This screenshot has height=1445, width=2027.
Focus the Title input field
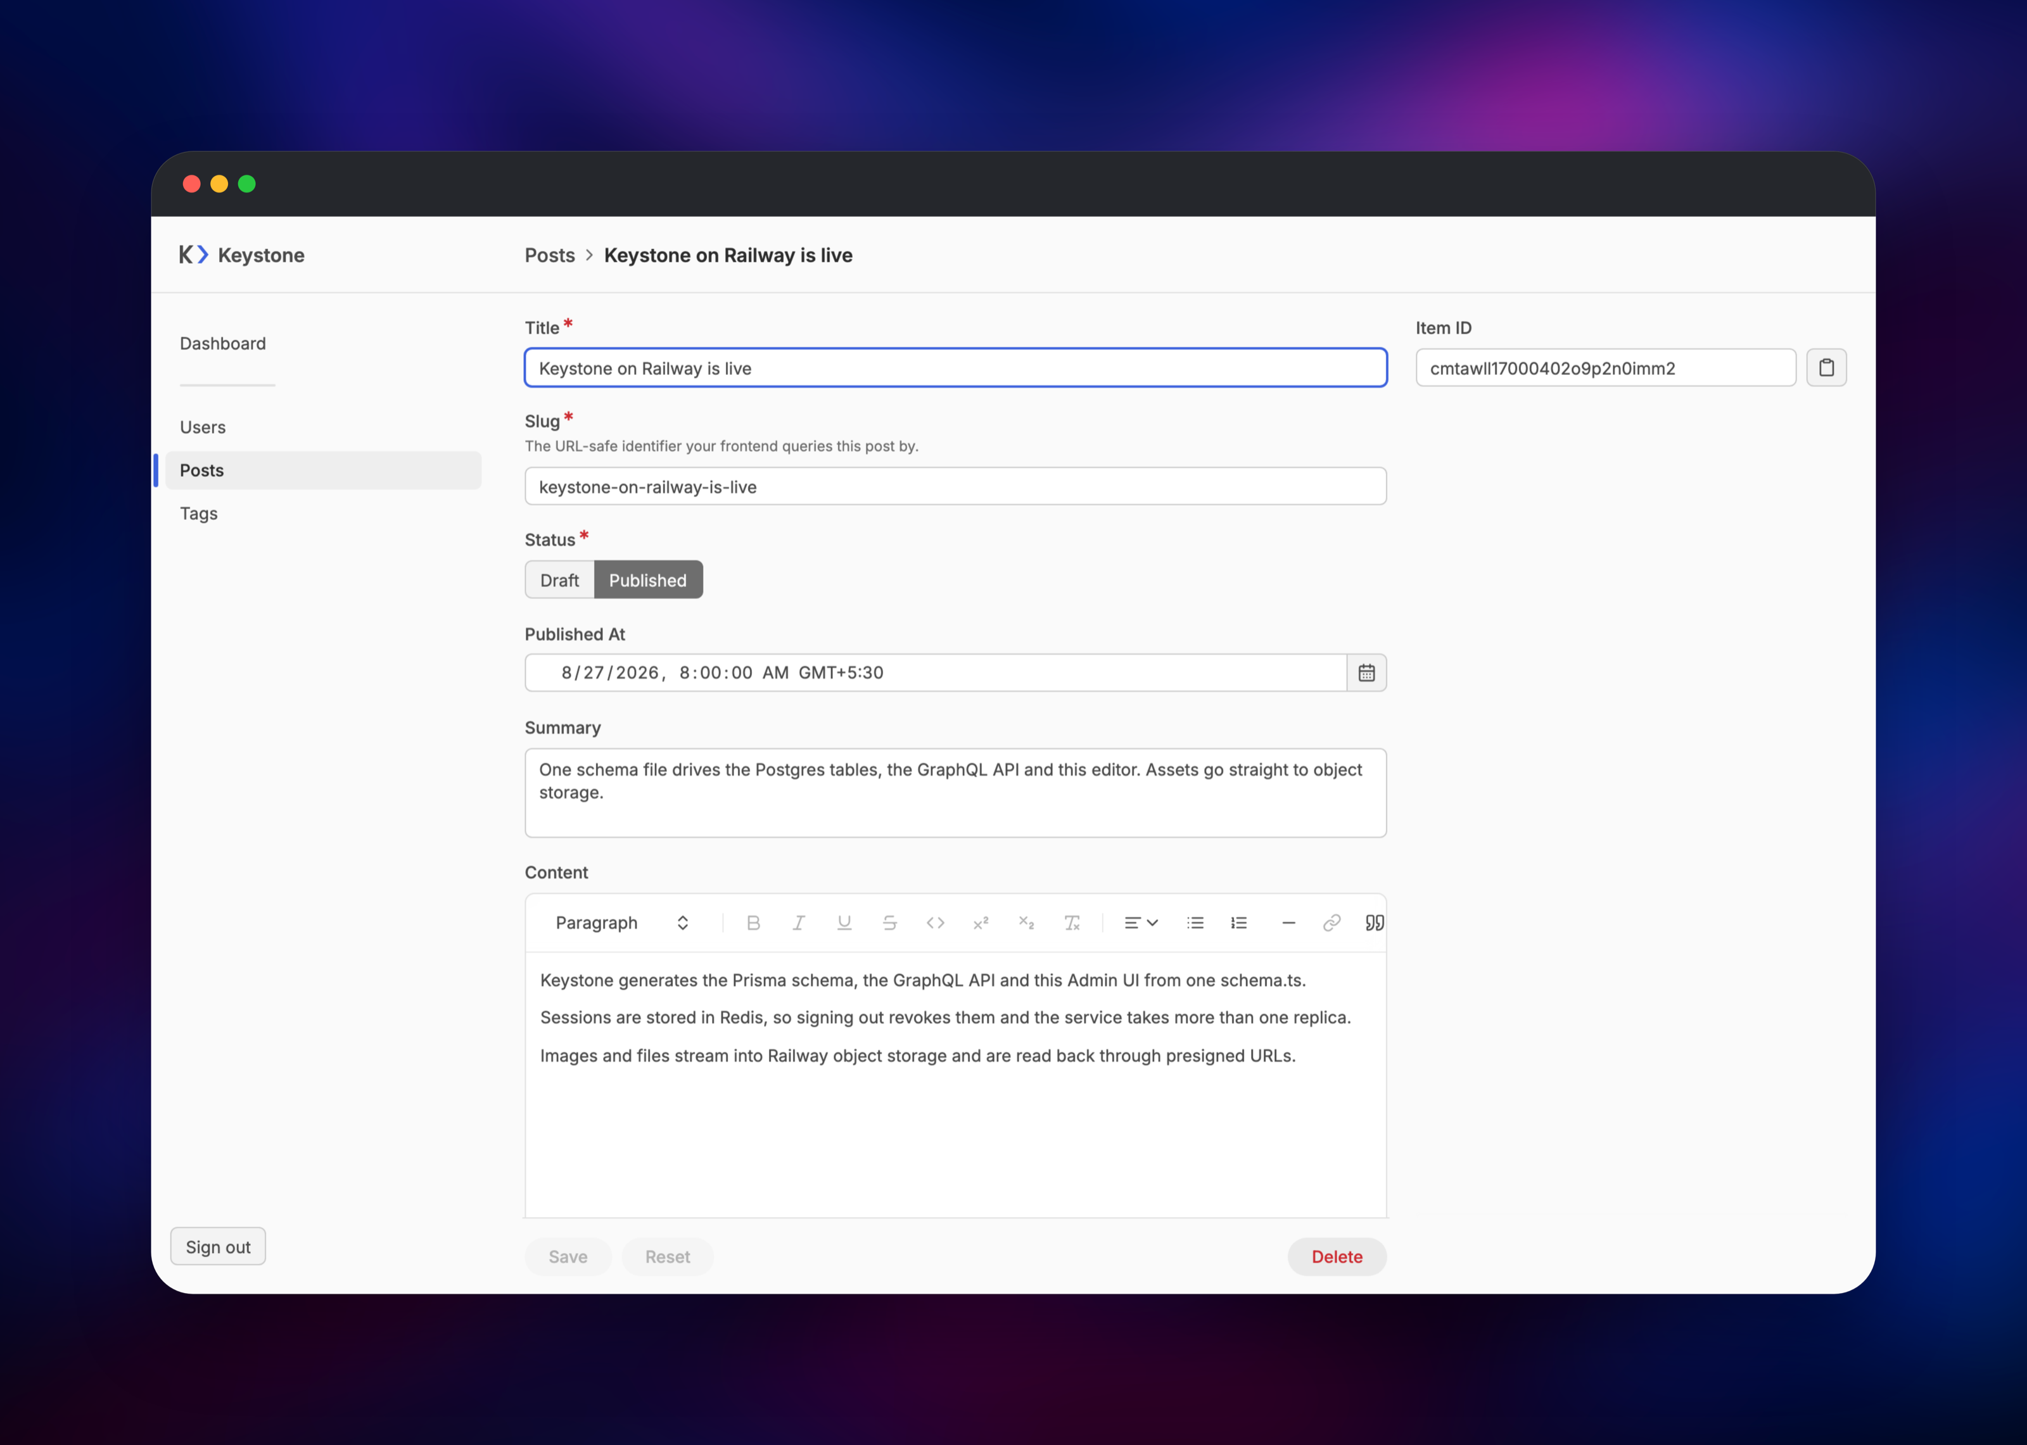(x=956, y=367)
